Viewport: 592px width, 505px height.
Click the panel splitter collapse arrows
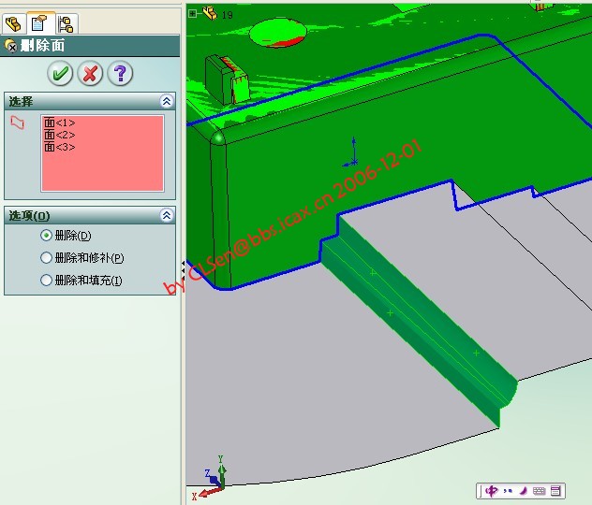click(x=183, y=270)
